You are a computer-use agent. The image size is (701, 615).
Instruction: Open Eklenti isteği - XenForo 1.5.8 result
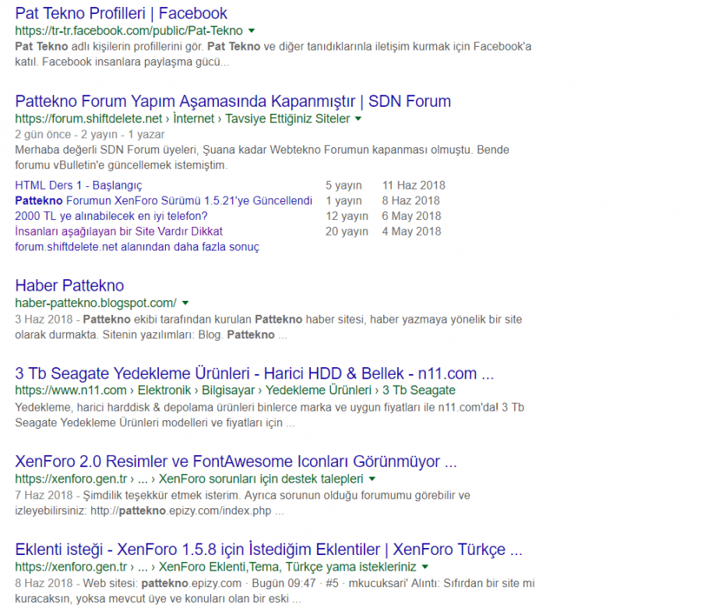(269, 550)
